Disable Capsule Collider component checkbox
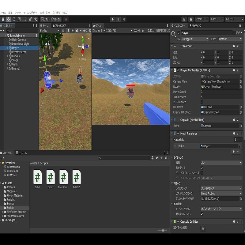245x245 pixels. [x=178, y=221]
